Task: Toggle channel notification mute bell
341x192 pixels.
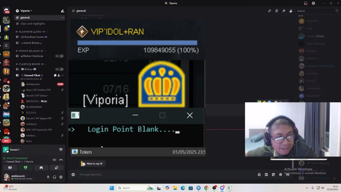Action: coord(277,11)
